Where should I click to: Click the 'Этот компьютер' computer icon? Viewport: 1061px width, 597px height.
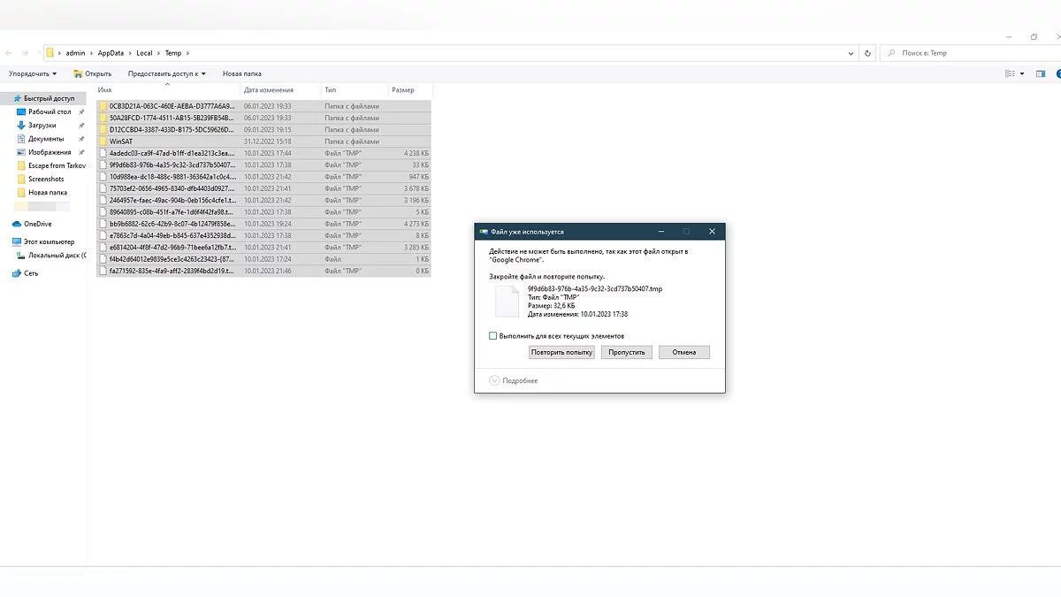(x=17, y=241)
